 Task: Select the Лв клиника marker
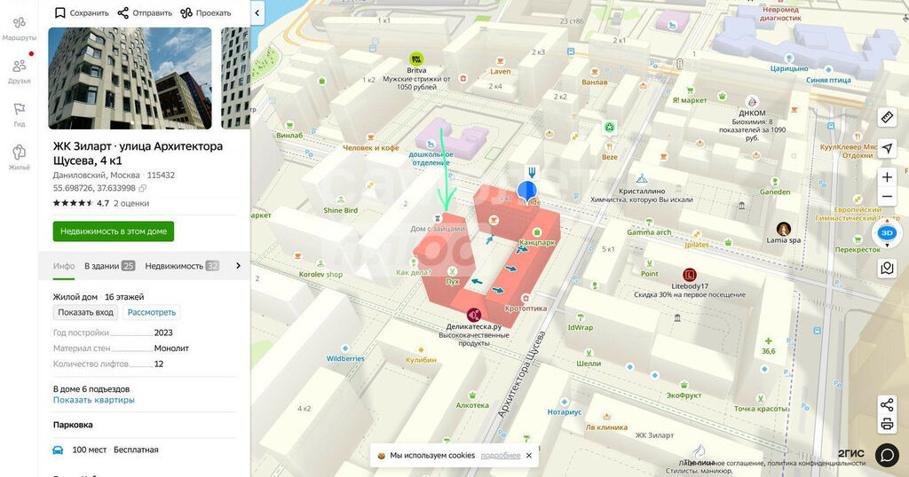pyautogui.click(x=606, y=418)
